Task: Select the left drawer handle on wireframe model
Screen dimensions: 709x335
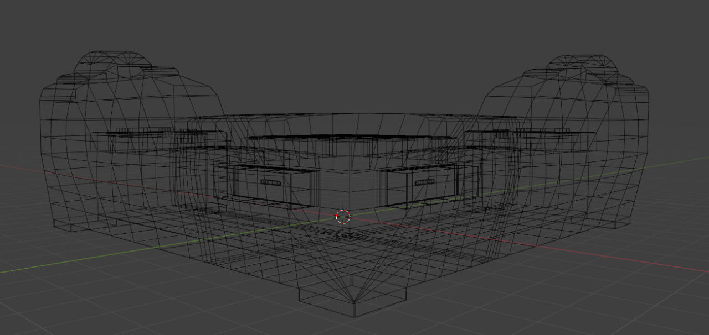Action: coord(271,182)
